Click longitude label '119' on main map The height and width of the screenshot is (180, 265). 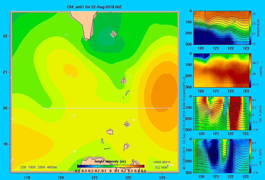tap(27, 177)
